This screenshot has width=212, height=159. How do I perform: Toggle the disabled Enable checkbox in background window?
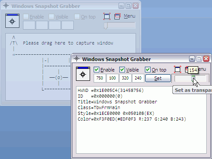(26, 17)
